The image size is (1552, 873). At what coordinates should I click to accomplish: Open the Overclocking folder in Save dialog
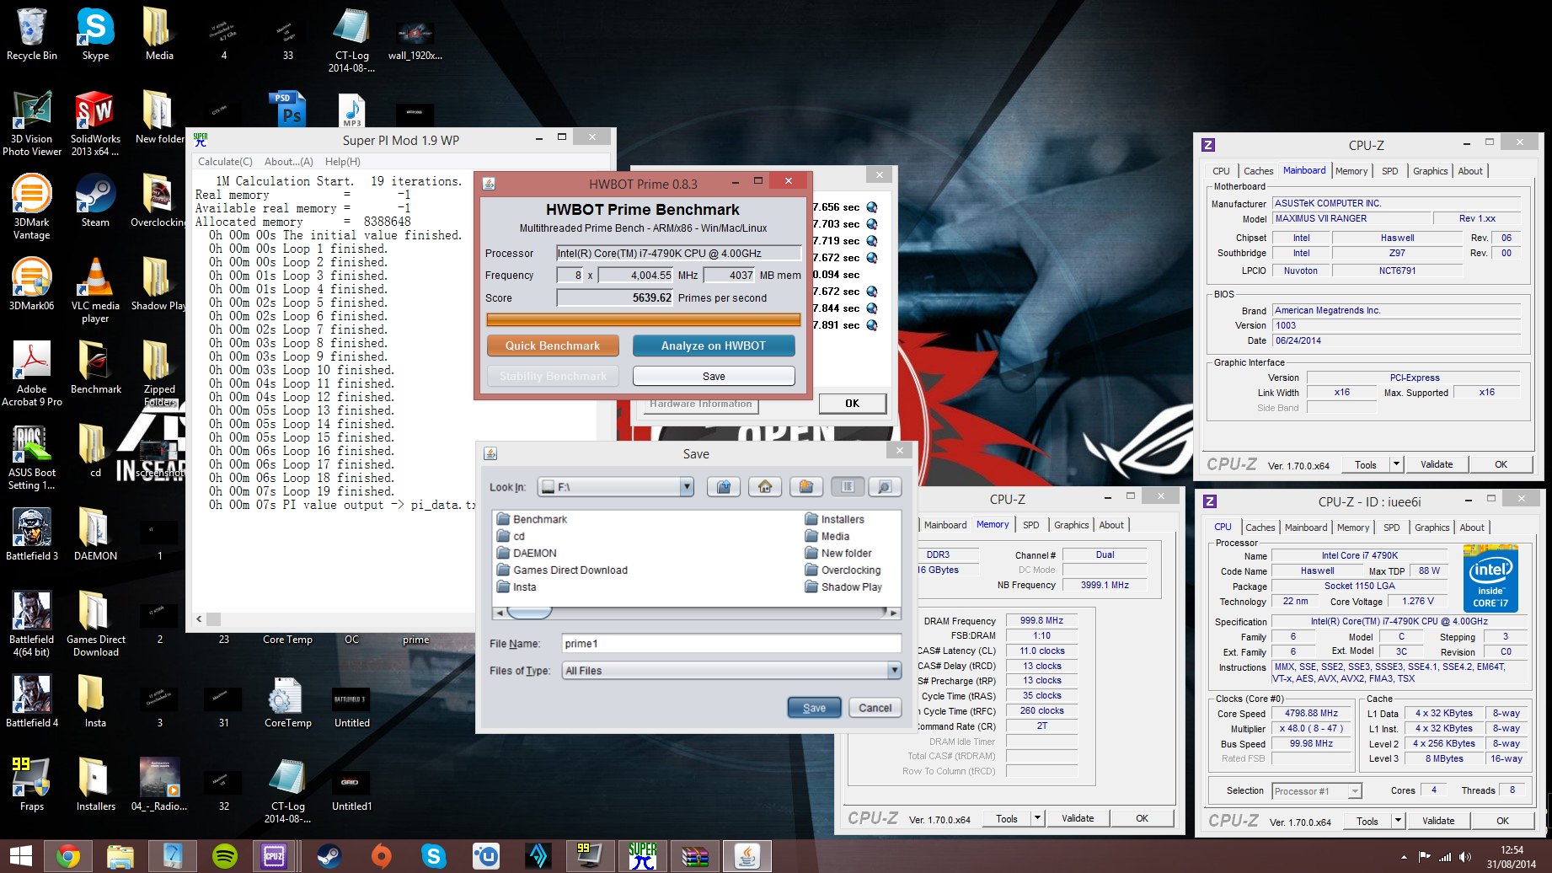[843, 570]
